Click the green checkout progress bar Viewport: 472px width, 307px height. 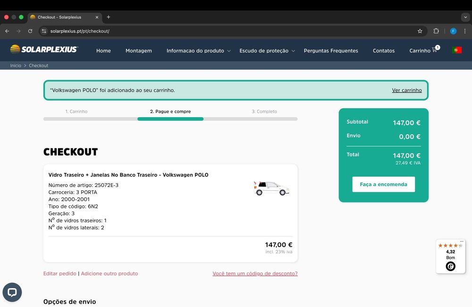click(170, 119)
